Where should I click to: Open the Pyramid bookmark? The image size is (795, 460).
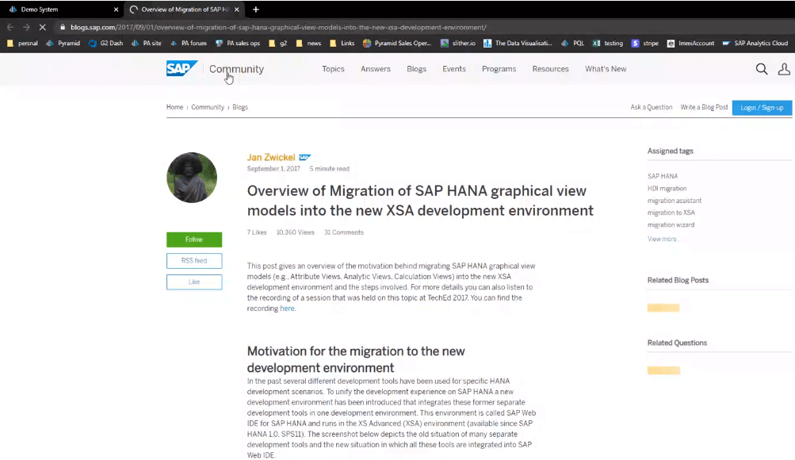[63, 43]
